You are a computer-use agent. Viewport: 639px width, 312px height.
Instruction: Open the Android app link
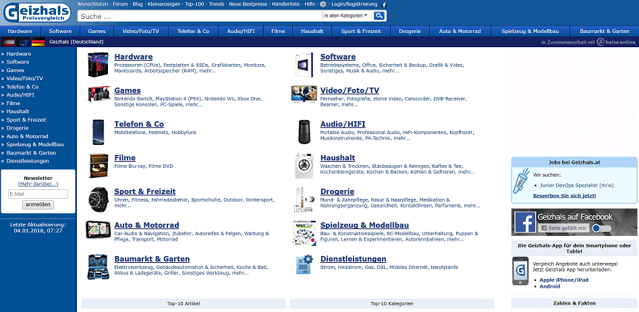pyautogui.click(x=550, y=286)
